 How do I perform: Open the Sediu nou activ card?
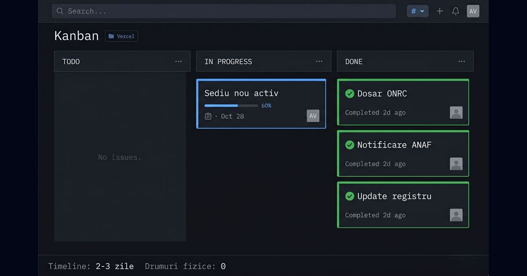[261, 104]
